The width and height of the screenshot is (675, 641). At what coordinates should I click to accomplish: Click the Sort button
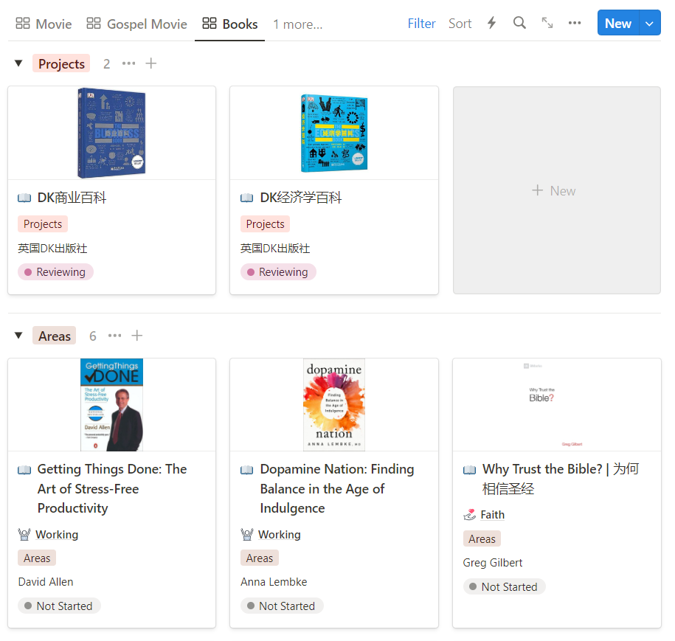point(460,24)
